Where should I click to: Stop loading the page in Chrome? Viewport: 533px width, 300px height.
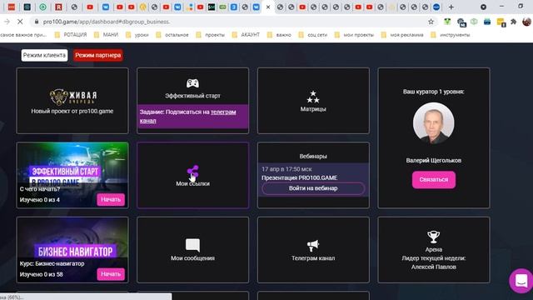[x=20, y=22]
